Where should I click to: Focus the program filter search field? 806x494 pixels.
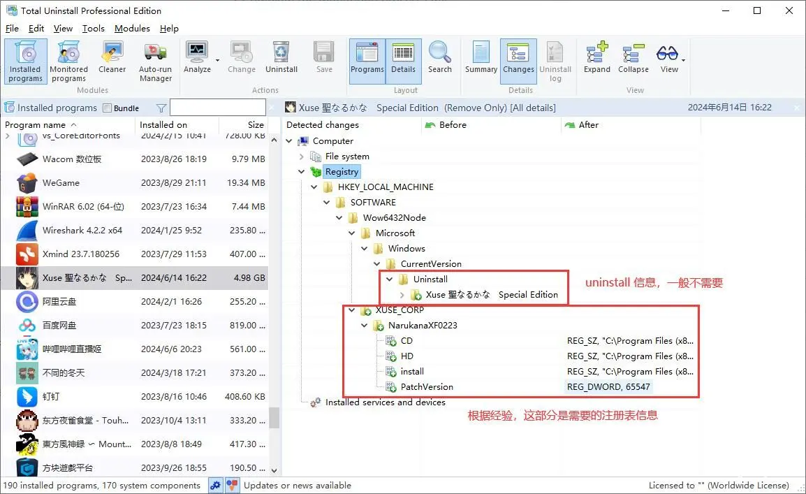pos(217,108)
